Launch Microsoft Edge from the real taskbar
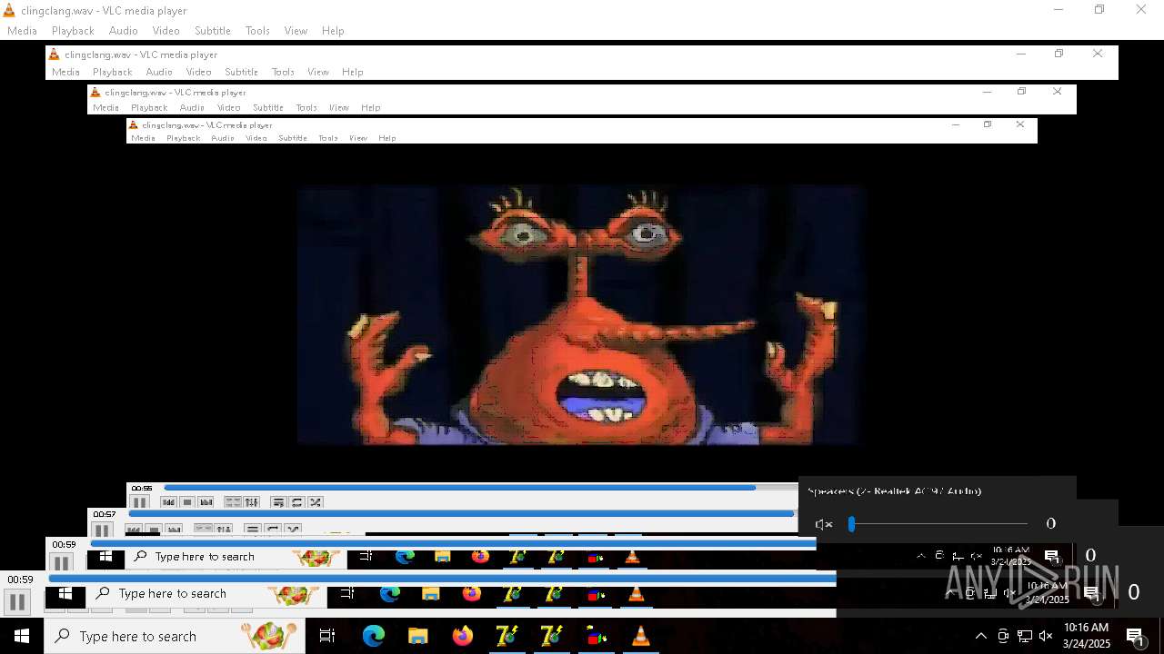The height and width of the screenshot is (654, 1164). 374,636
